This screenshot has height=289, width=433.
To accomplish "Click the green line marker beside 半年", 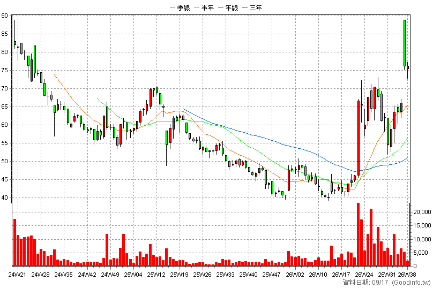I will 197,7.
